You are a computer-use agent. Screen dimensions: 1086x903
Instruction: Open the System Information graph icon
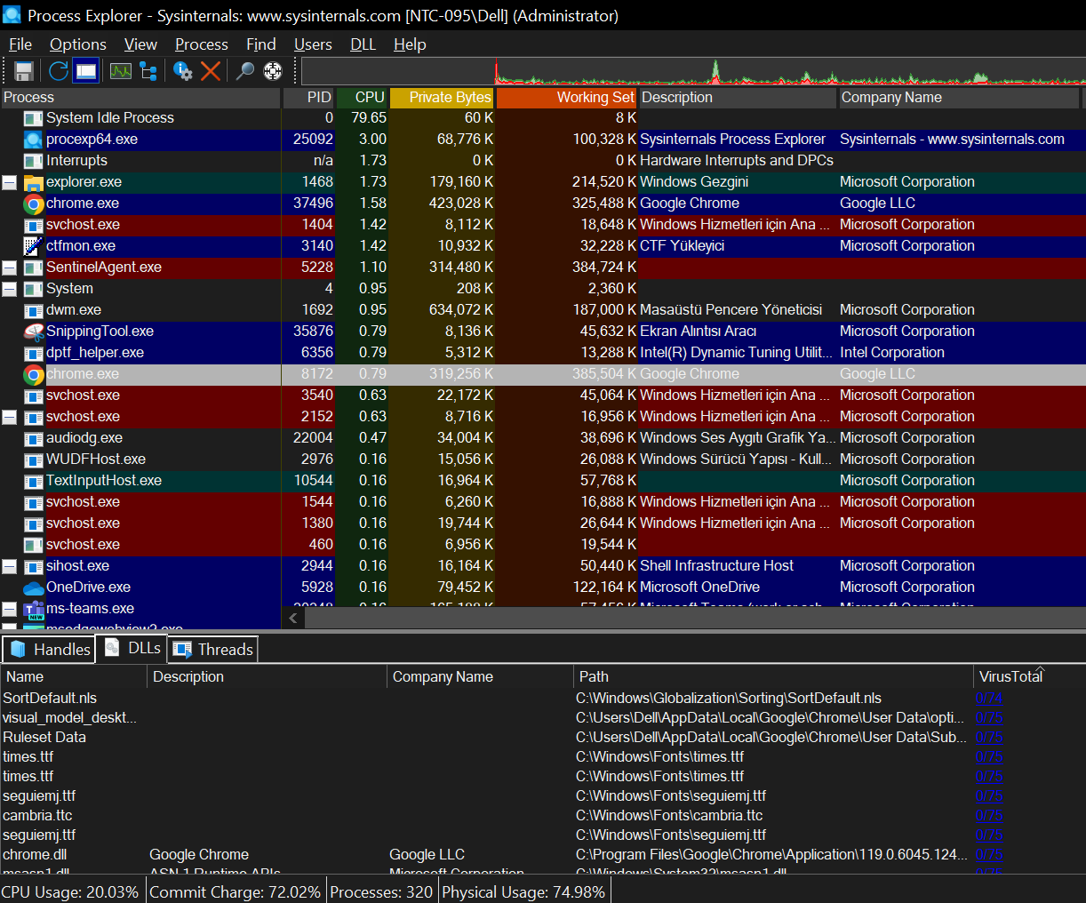121,71
